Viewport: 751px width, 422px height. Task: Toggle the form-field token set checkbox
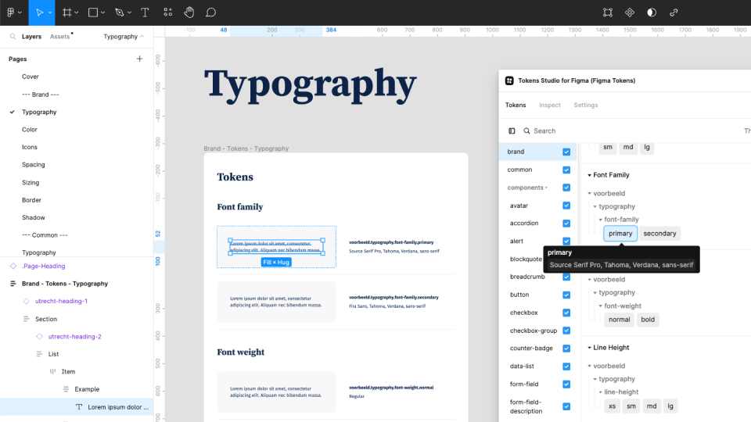pyautogui.click(x=566, y=384)
